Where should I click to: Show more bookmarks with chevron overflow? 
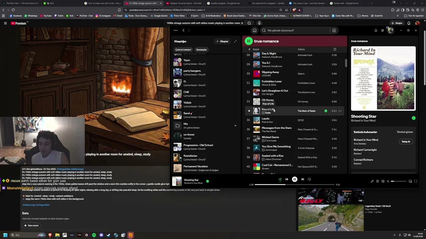coord(397,16)
